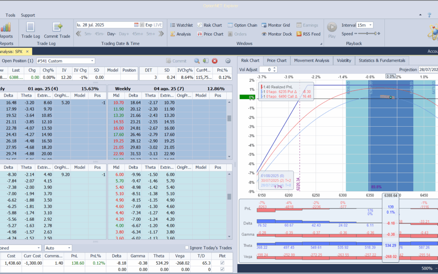
Task: Expand the #541 Custom position dropdown
Action: point(92,61)
